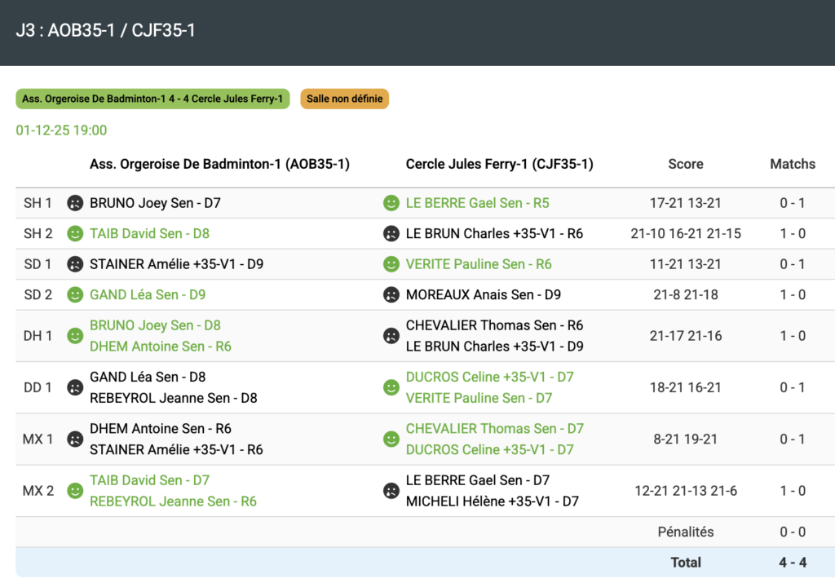
Task: Click the J3 : AOB35-1 / CJF35-1 title
Action: click(105, 31)
